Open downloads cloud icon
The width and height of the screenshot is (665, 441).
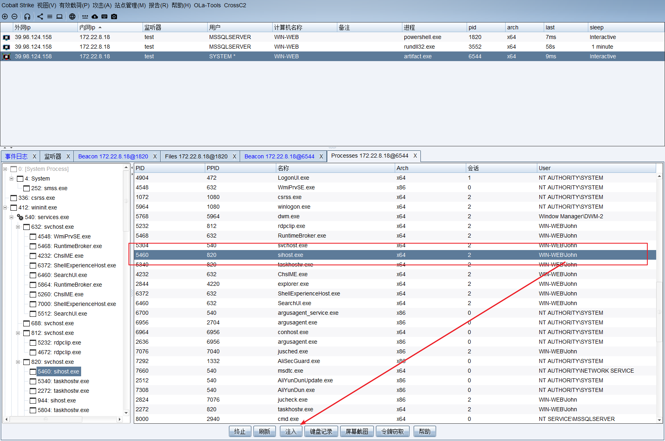point(95,16)
